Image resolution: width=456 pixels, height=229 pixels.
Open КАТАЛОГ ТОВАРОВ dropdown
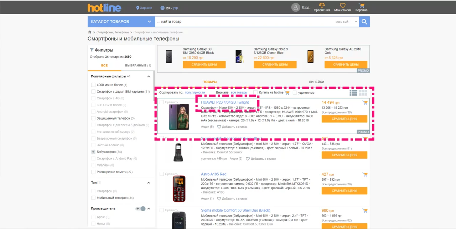pyautogui.click(x=121, y=22)
